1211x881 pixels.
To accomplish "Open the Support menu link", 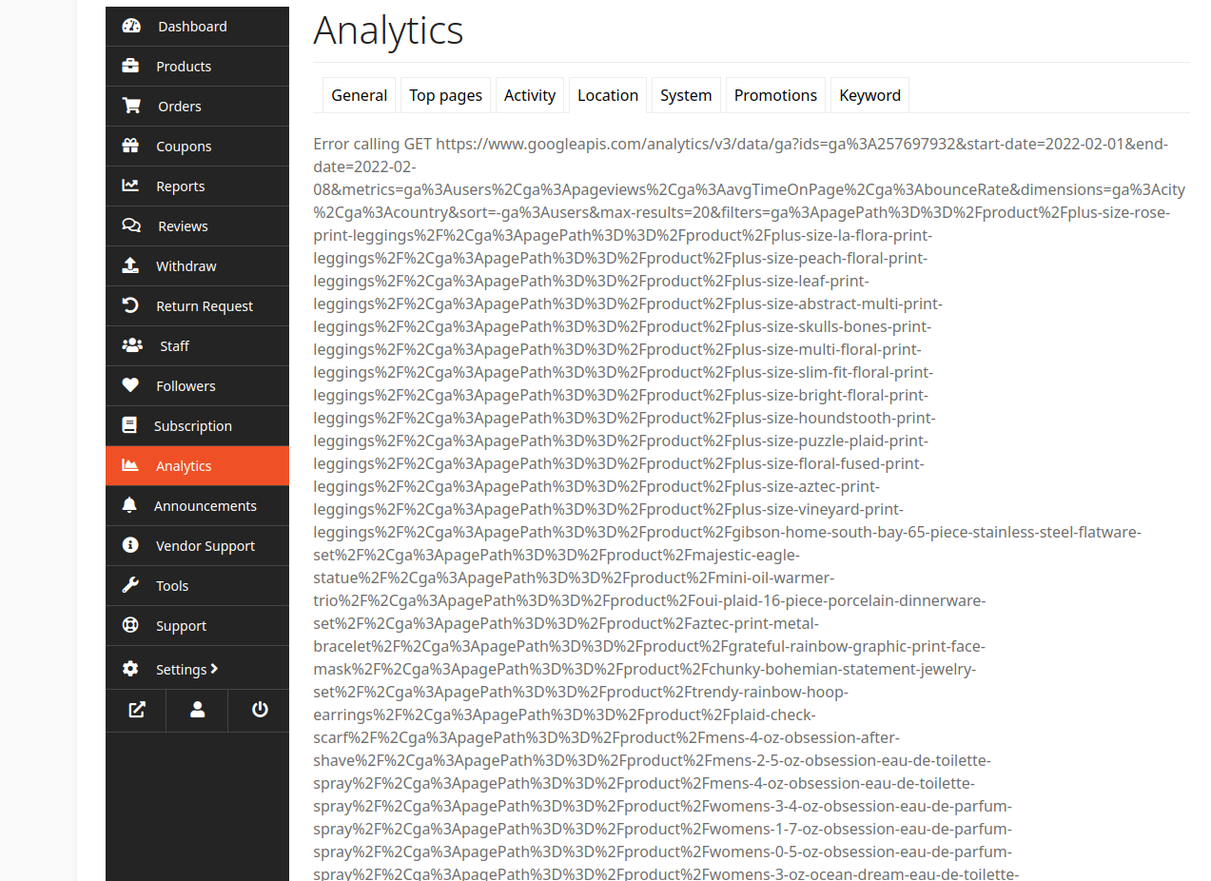I will click(x=197, y=626).
